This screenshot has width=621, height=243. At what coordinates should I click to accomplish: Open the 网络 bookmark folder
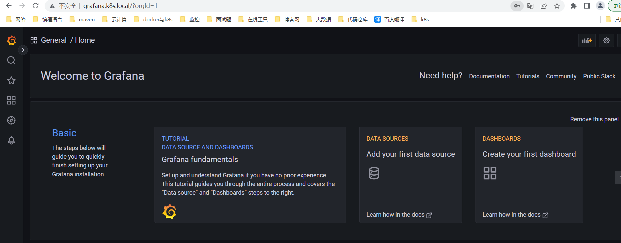coord(16,19)
